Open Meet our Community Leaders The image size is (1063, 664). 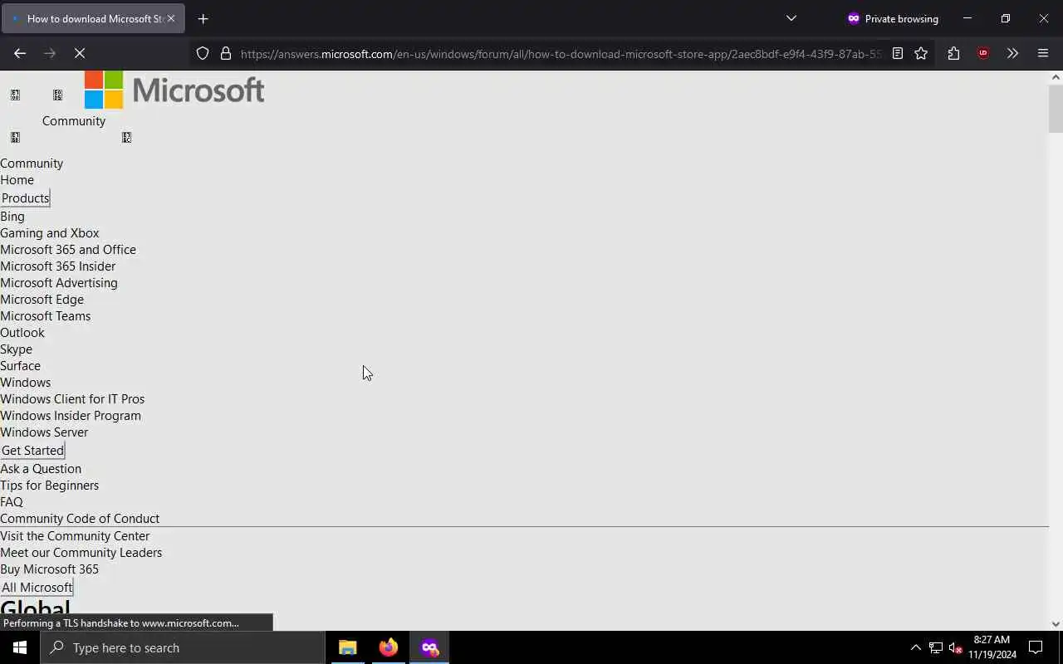point(81,553)
